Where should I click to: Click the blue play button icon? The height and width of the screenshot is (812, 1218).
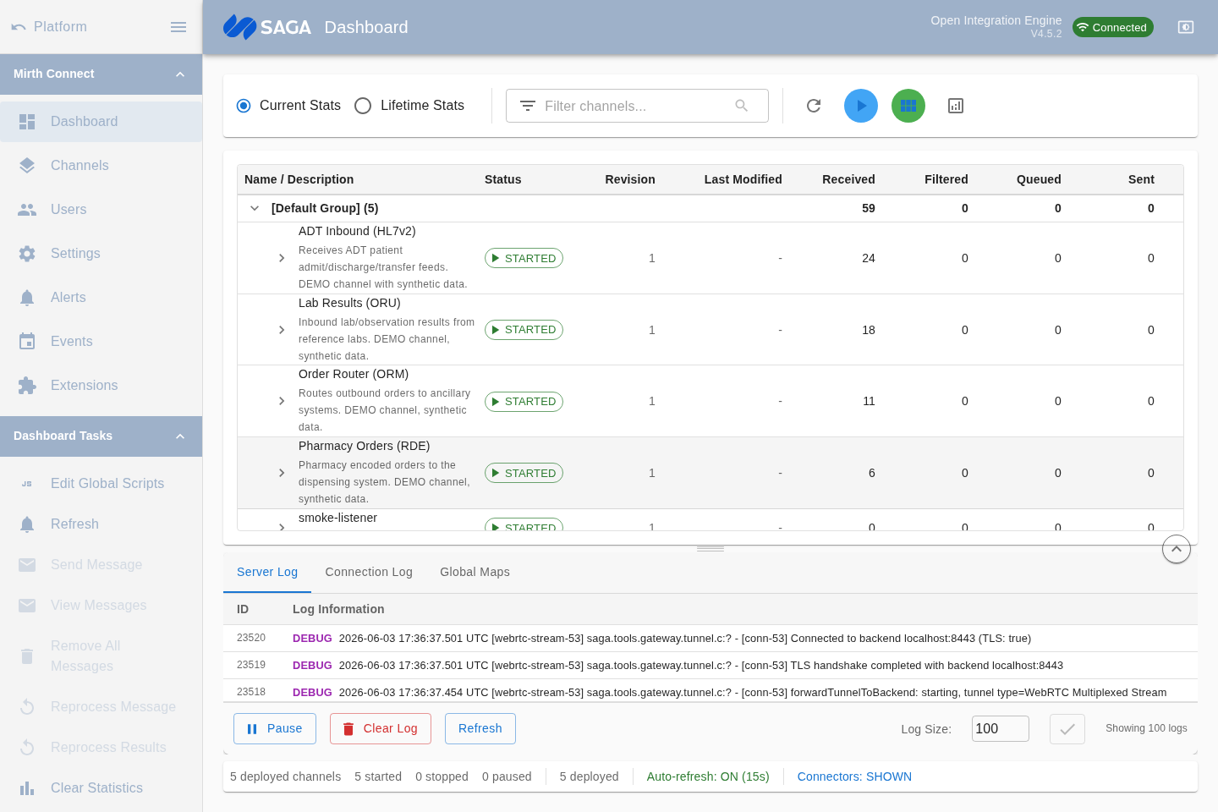tap(861, 106)
